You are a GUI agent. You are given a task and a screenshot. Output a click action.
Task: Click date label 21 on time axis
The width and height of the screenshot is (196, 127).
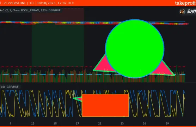click(x=100, y=123)
